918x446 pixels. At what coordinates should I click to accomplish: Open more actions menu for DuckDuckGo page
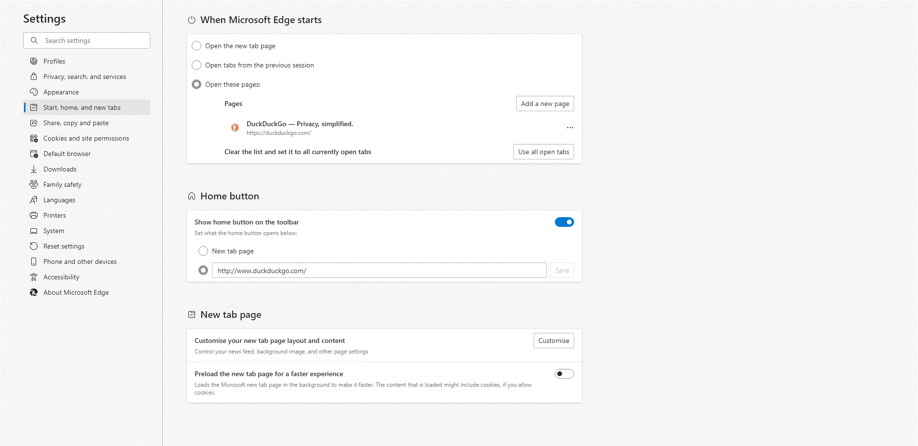click(570, 128)
